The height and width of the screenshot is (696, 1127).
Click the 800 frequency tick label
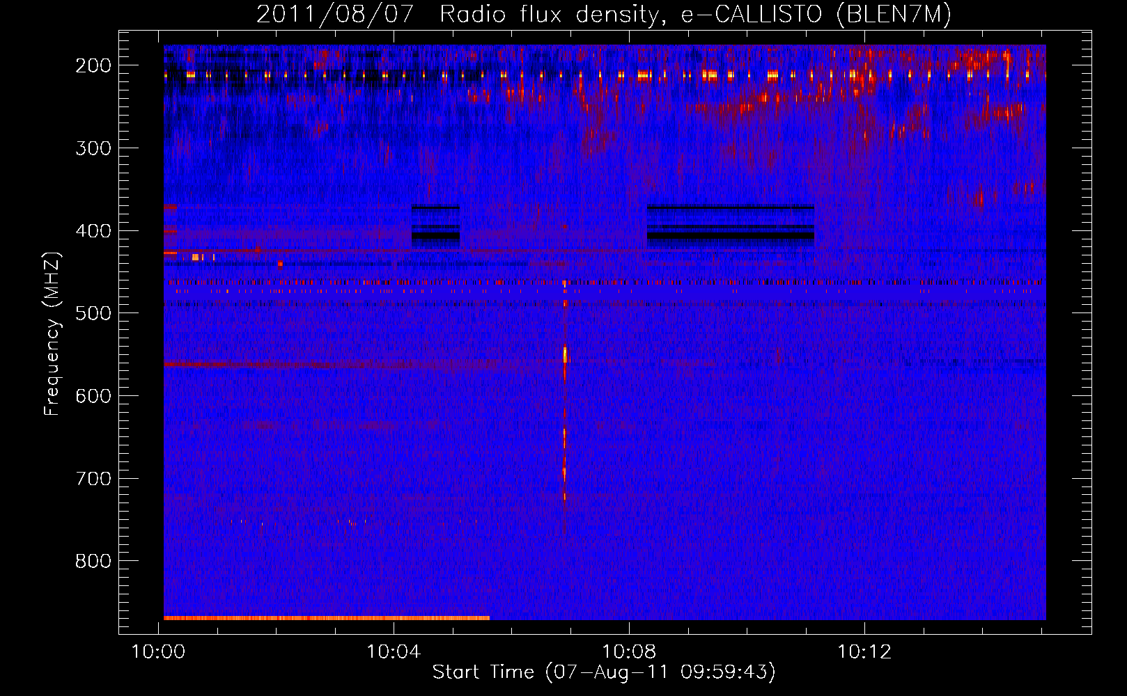pyautogui.click(x=93, y=561)
